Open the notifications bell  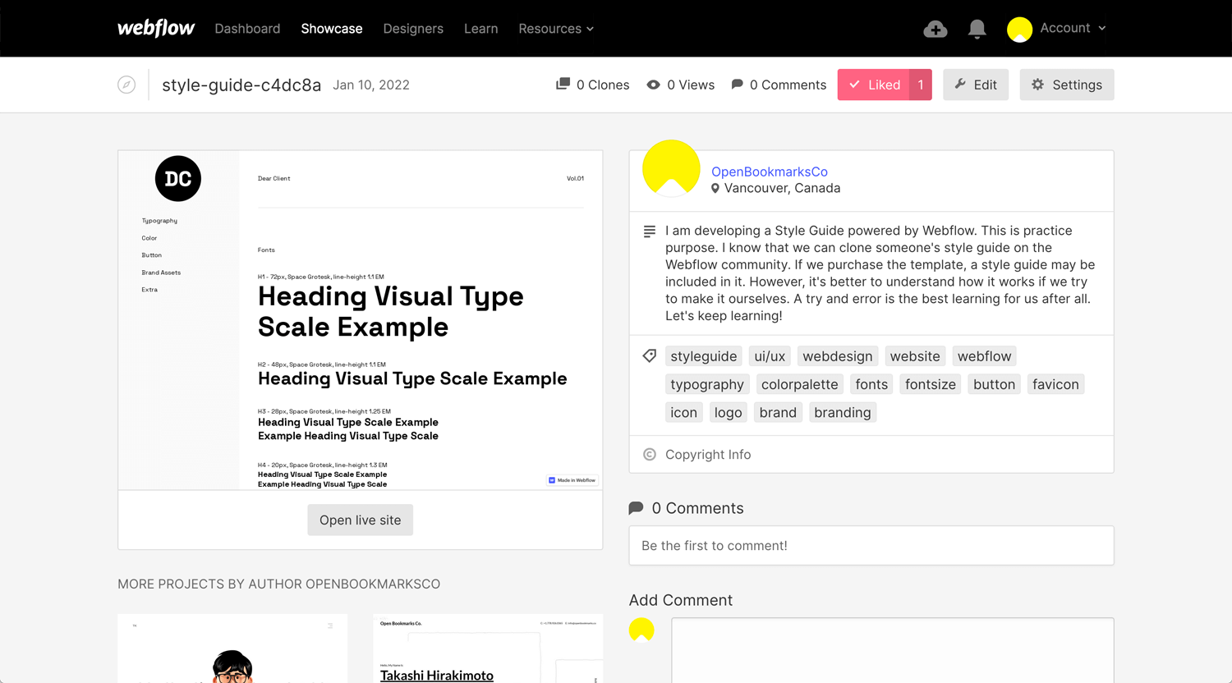click(977, 30)
